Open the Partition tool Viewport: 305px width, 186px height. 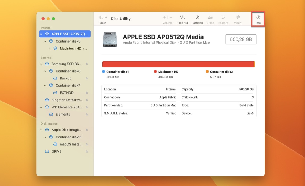tap(197, 19)
